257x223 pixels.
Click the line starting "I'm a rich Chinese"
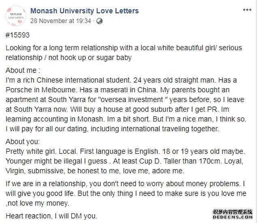[121, 80]
